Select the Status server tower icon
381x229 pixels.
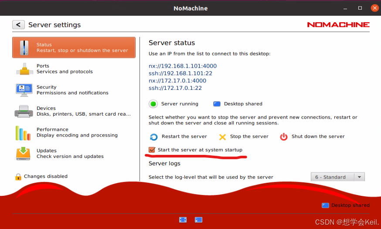24,48
